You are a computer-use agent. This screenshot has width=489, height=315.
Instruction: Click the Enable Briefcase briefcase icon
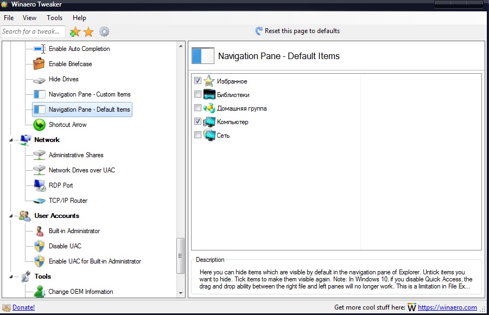(x=39, y=64)
